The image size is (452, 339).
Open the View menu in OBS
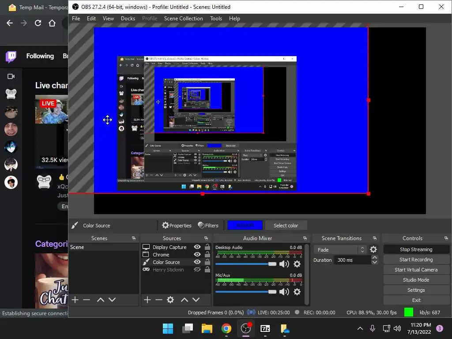click(x=108, y=19)
